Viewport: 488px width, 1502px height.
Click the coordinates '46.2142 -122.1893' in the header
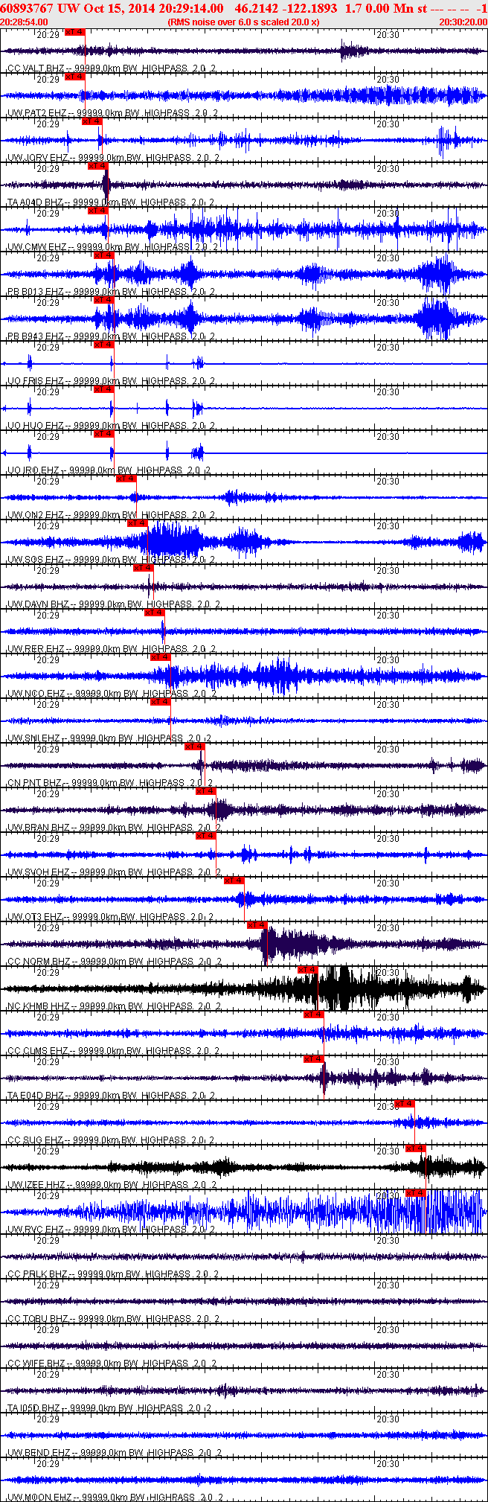click(286, 8)
